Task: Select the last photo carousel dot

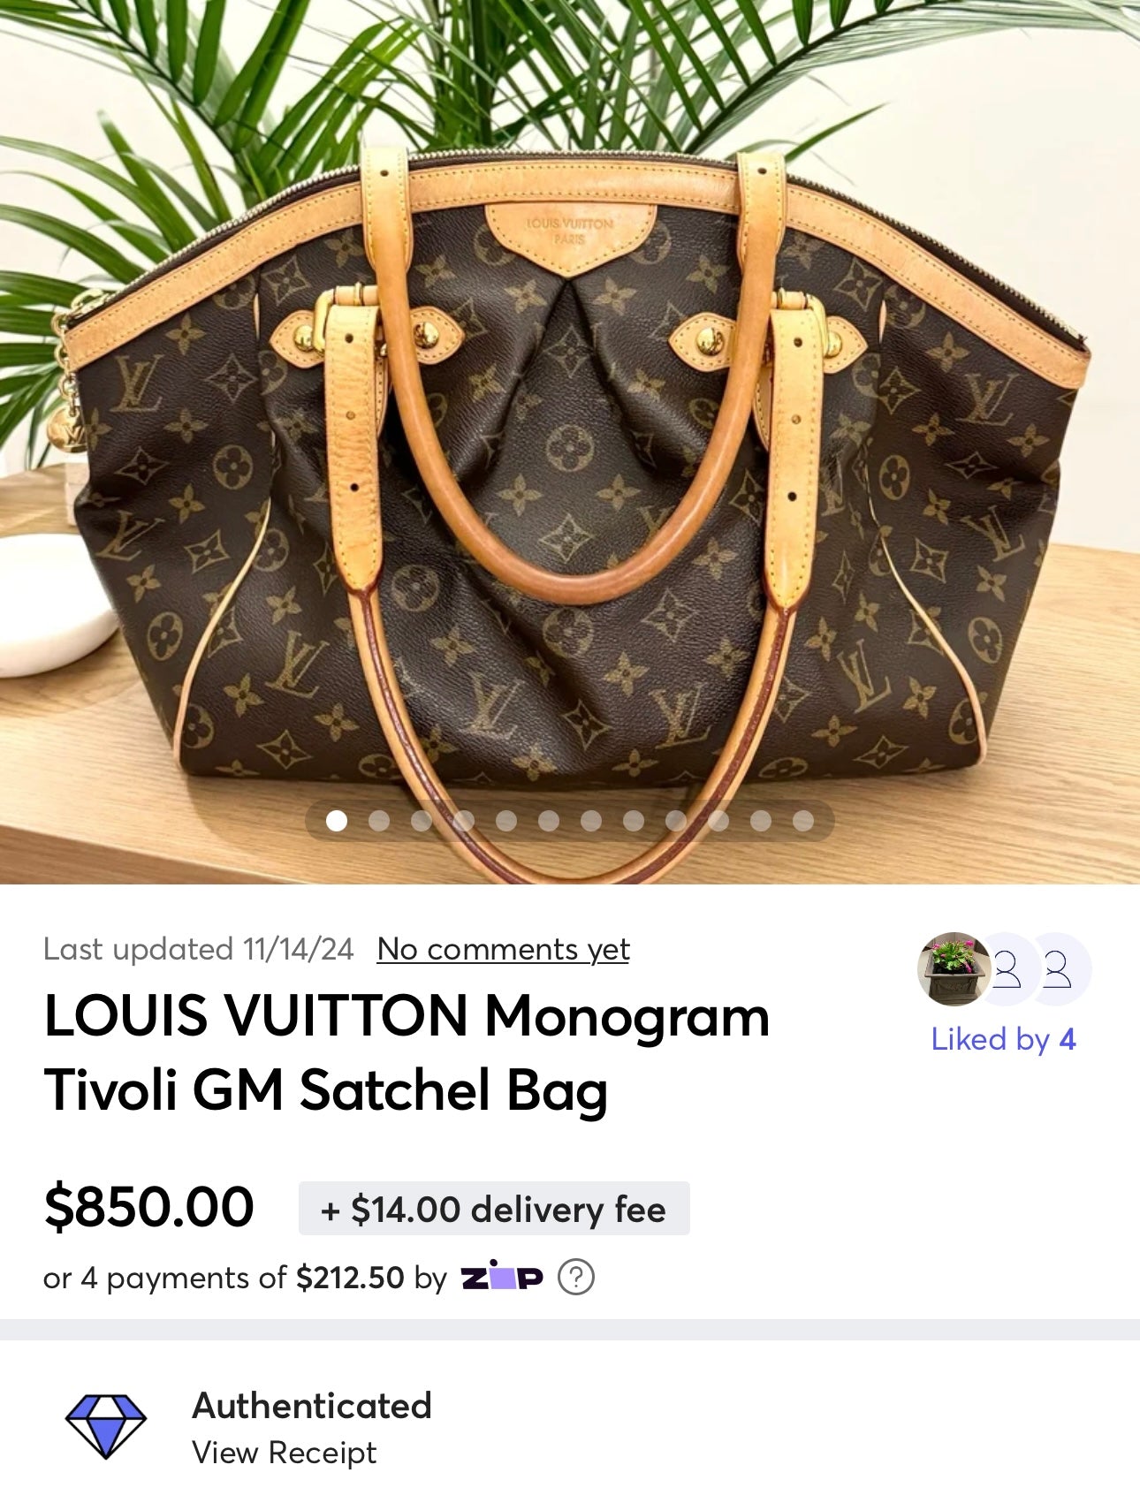Action: pyautogui.click(x=803, y=821)
